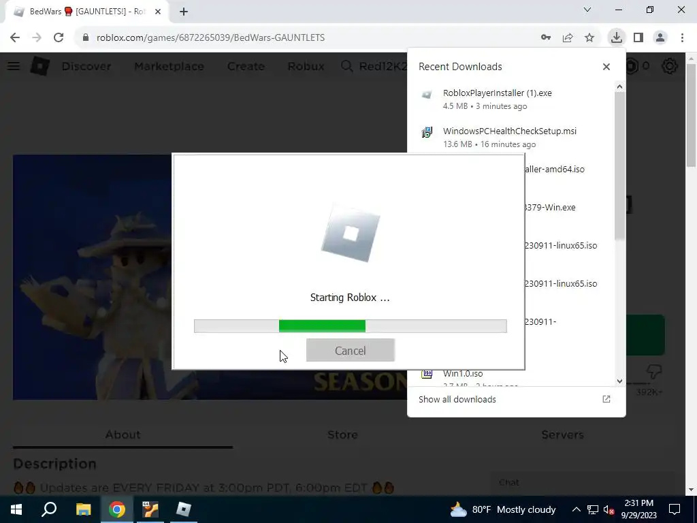The width and height of the screenshot is (697, 523).
Task: Open the Roblox hamburger menu
Action: 14,66
